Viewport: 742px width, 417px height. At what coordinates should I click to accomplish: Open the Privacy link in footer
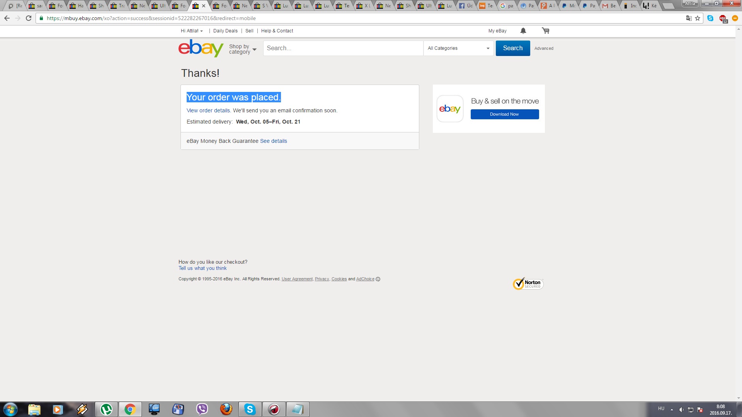click(x=322, y=279)
